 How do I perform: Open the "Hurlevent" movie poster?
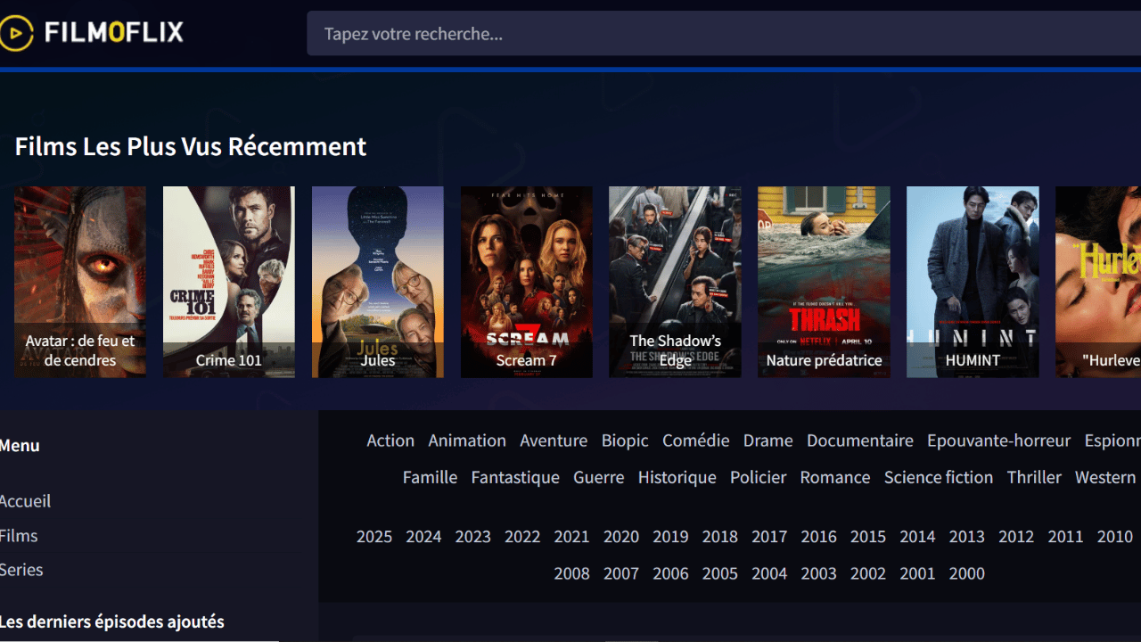tap(1098, 282)
